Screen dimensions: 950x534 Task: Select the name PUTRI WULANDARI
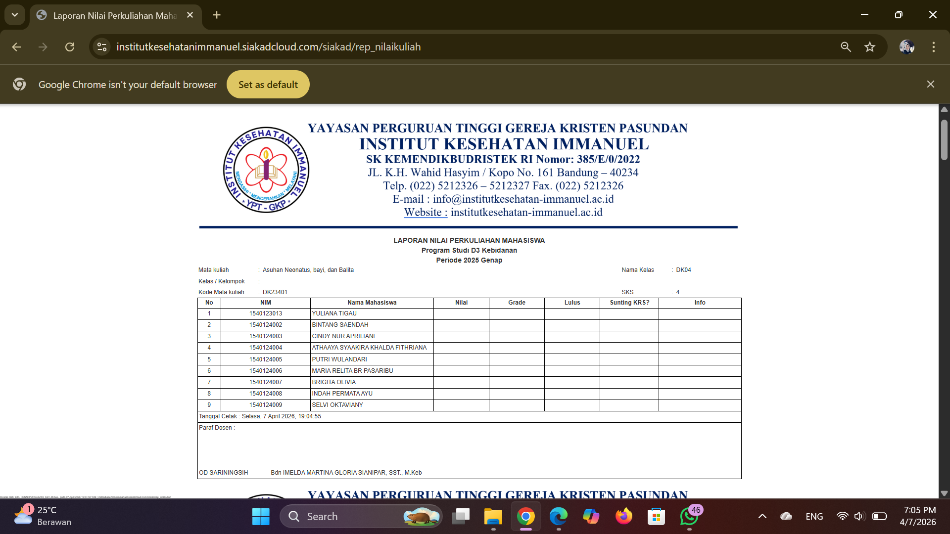[x=339, y=359]
